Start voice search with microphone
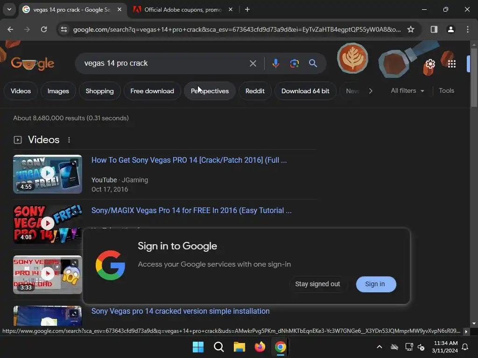This screenshot has width=478, height=358. click(x=275, y=63)
